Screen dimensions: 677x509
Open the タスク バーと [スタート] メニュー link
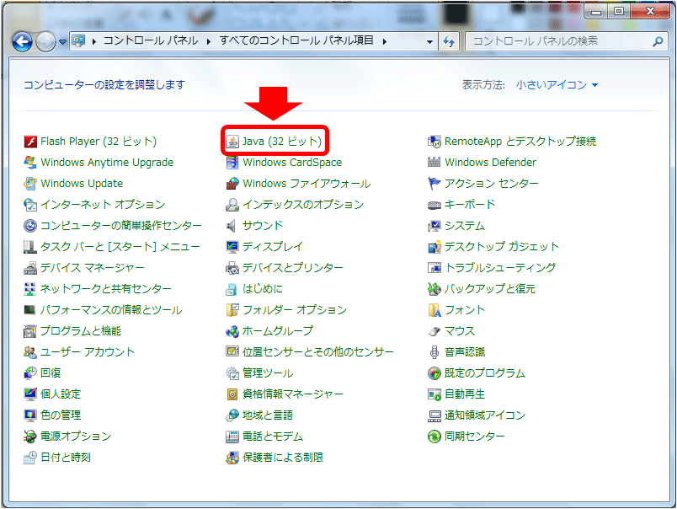pos(120,247)
